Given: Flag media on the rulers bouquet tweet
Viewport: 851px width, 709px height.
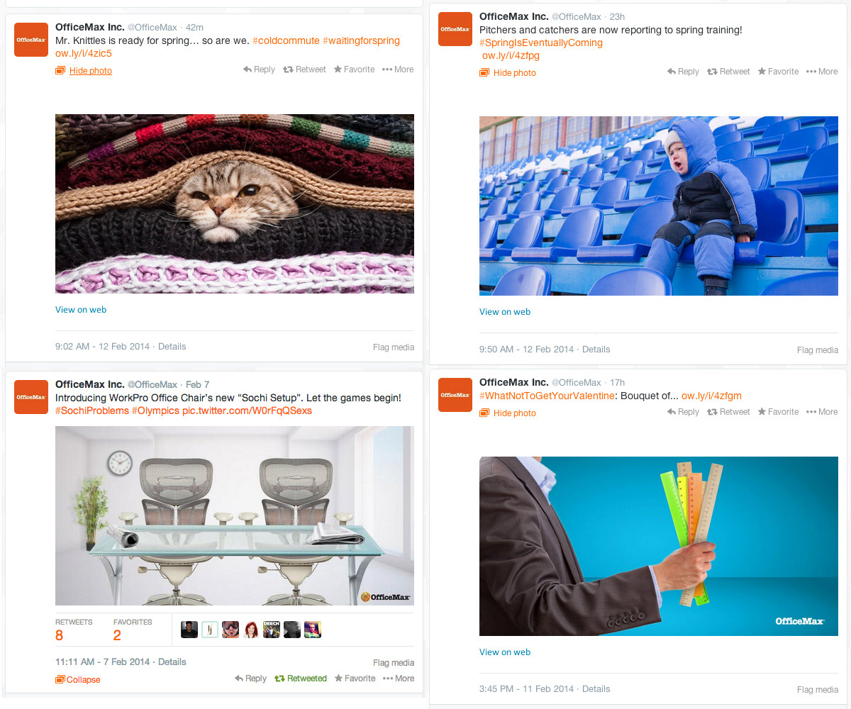Looking at the screenshot, I should pyautogui.click(x=818, y=690).
